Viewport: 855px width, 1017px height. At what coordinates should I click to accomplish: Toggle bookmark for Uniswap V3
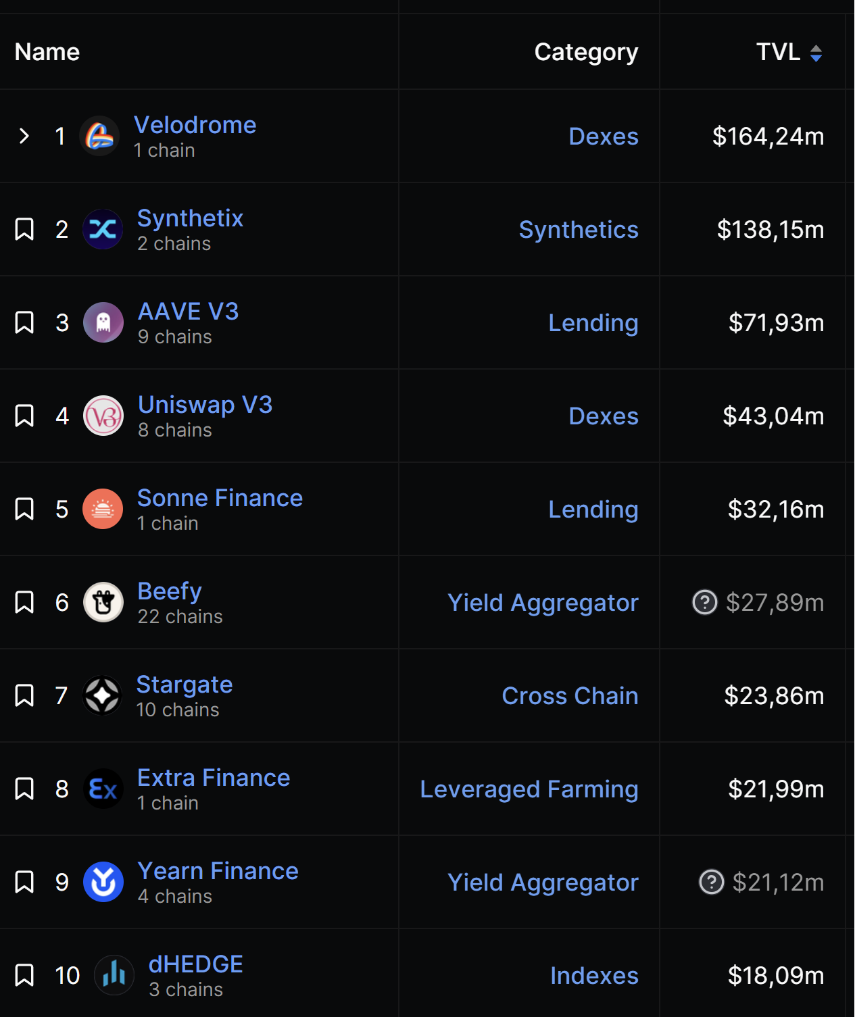coord(24,416)
